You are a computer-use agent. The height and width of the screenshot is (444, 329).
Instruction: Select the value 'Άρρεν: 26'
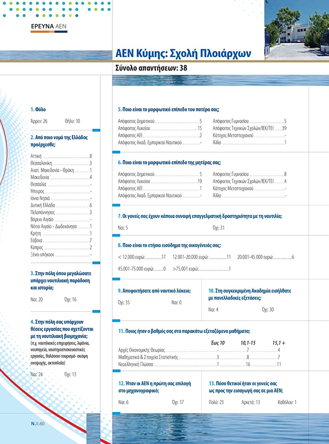[39, 121]
